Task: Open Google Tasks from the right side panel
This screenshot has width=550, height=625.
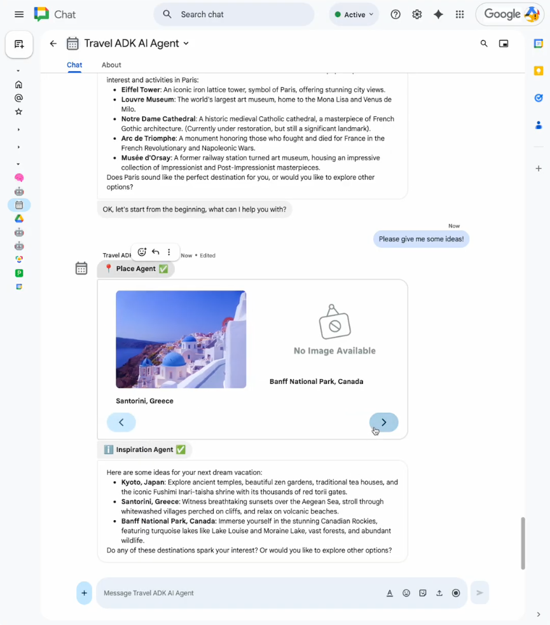Action: click(539, 98)
